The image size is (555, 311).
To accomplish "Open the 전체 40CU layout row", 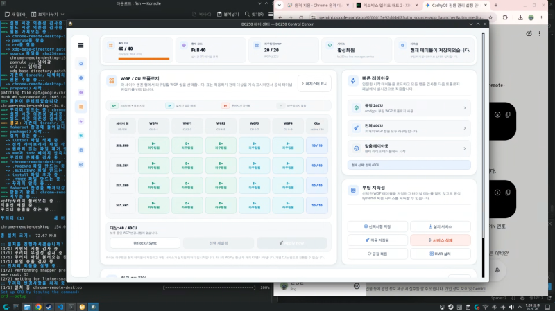I will 409,128.
